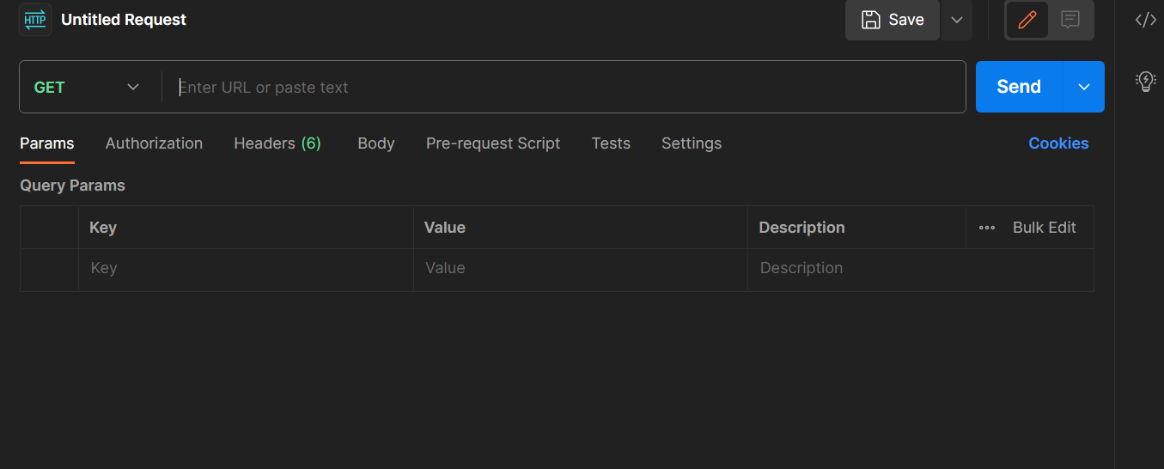Expand the Send button dropdown arrow
This screenshot has height=469, width=1164.
coord(1084,87)
